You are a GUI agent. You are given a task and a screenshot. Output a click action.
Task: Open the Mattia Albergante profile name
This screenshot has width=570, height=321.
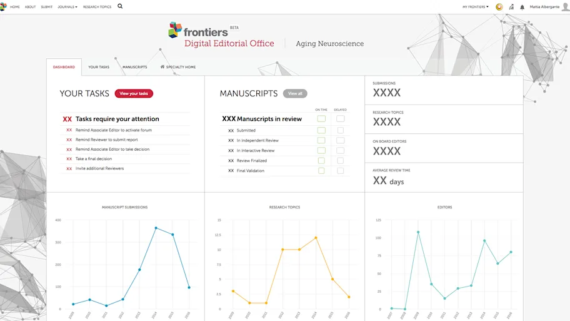click(544, 7)
